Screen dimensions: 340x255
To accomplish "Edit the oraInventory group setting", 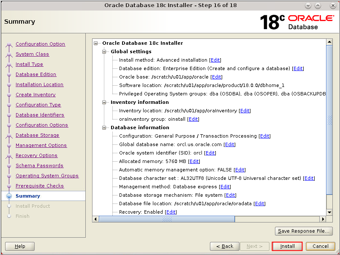I will tap(193, 119).
